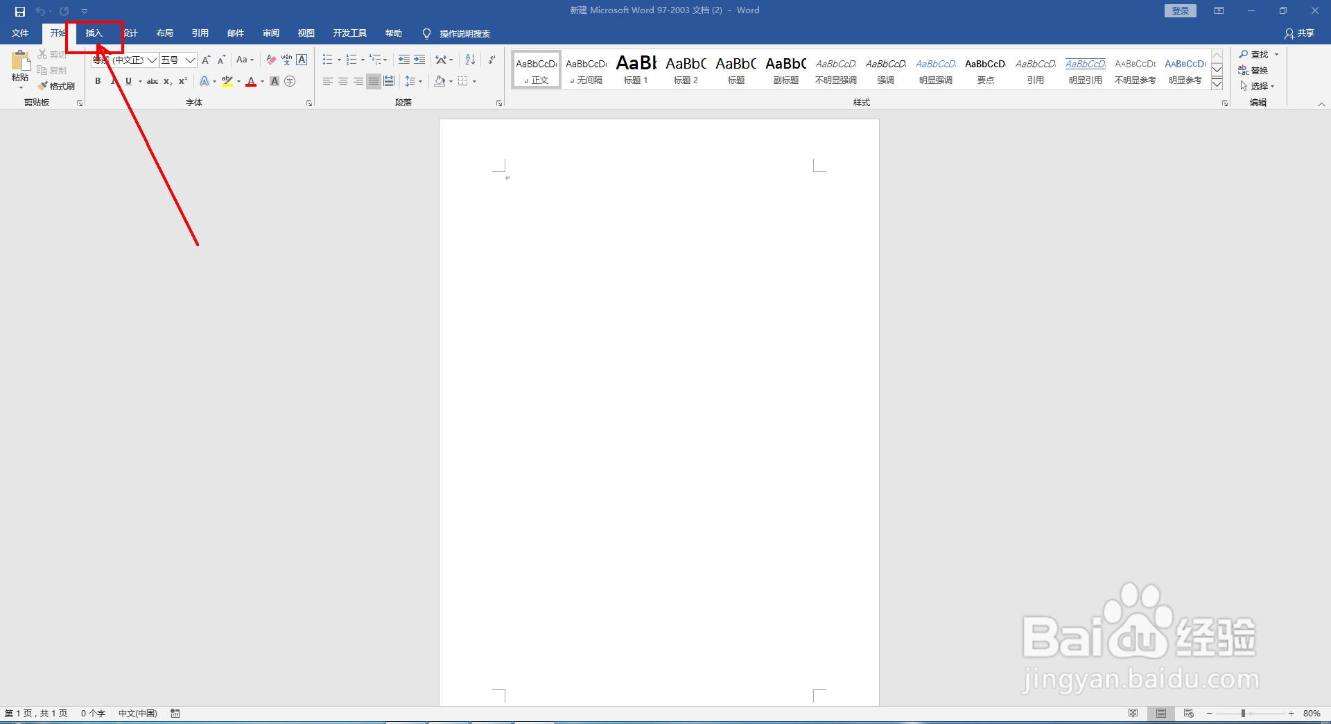The height and width of the screenshot is (724, 1331).
Task: Show paragraph marks with the pilcrow icon
Action: (491, 60)
